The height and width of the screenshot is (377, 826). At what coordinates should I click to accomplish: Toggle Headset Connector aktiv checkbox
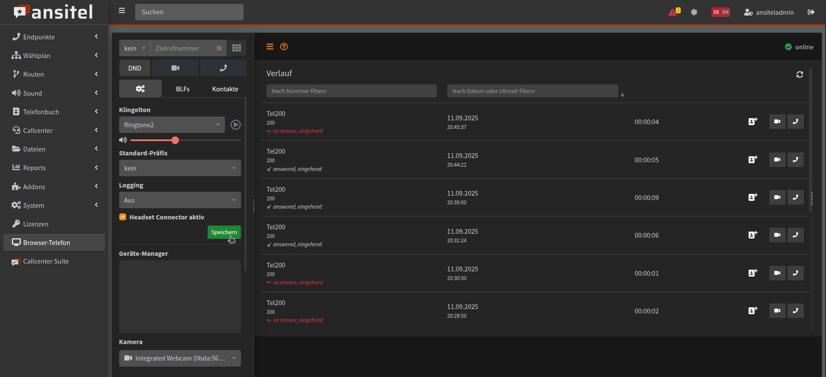(123, 217)
